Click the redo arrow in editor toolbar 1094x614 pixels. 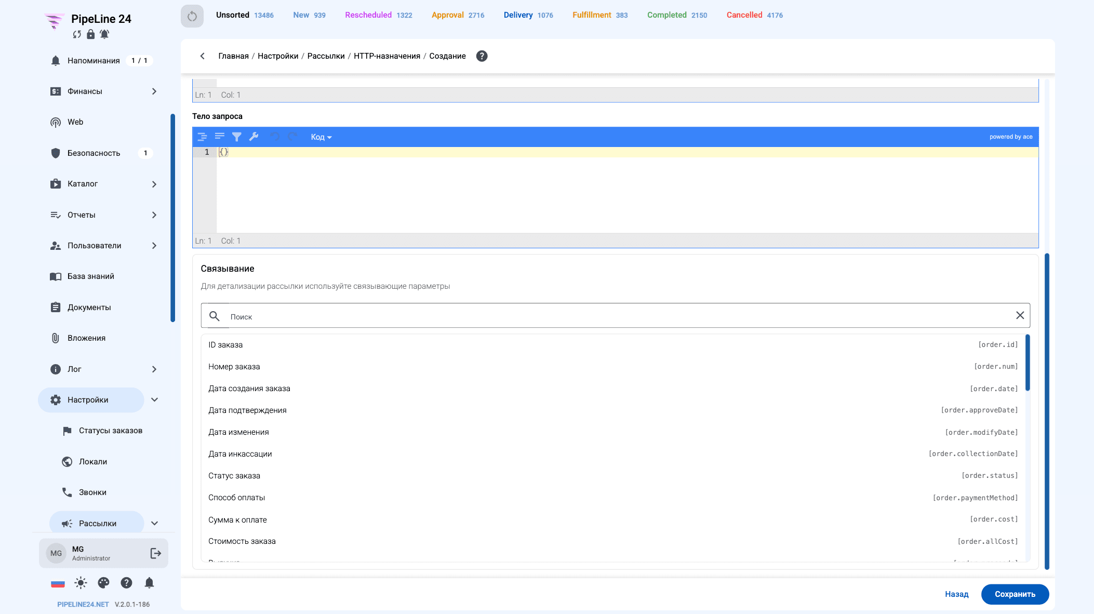coord(292,137)
